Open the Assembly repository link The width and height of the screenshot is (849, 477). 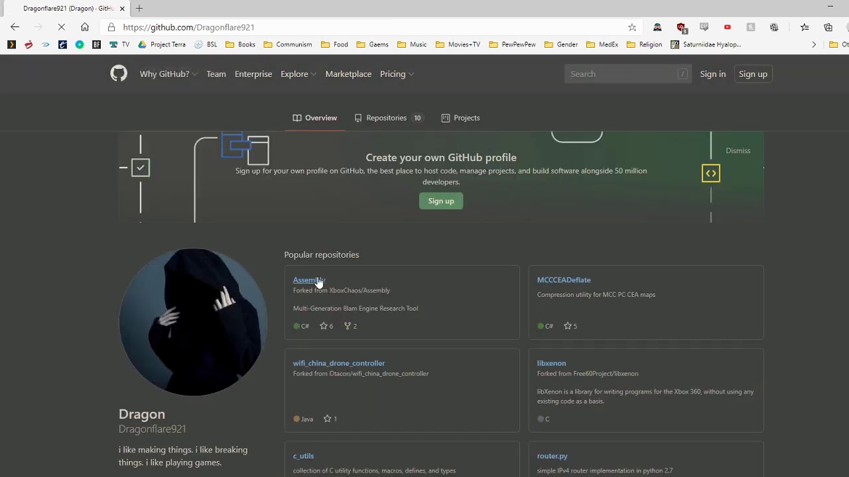pyautogui.click(x=309, y=280)
